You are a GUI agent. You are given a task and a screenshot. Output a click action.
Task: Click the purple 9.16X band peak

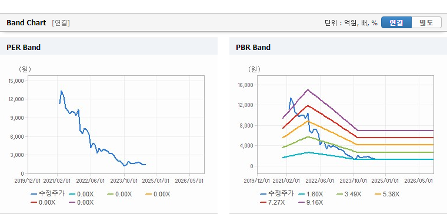tap(308, 90)
